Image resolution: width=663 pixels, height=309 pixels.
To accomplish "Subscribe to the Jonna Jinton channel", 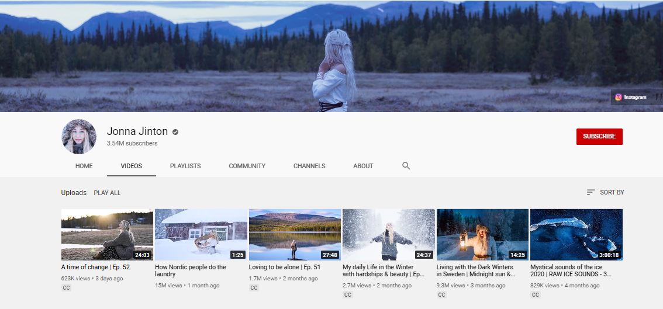I will (599, 137).
